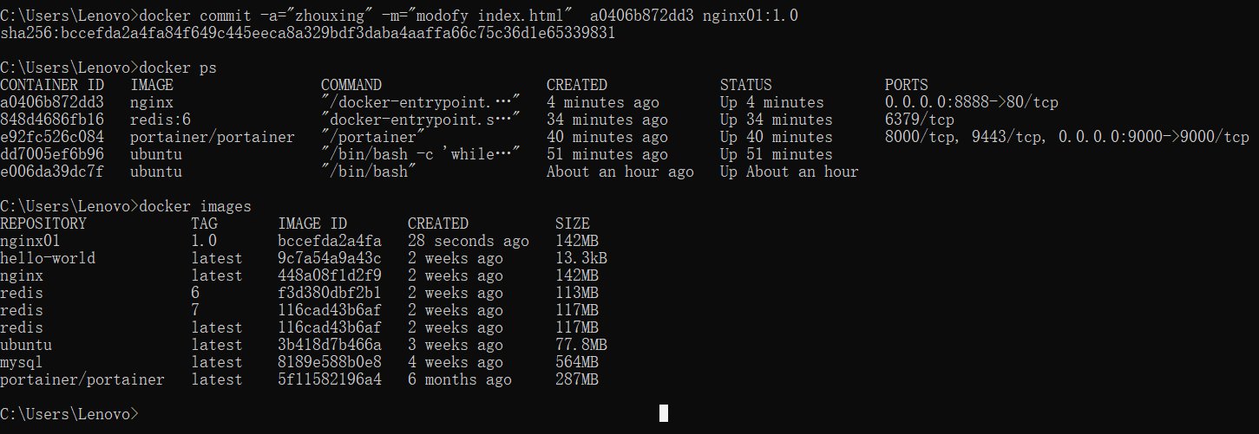Click container ID 848d4686fb16 in docker ps
The width and height of the screenshot is (1259, 434).
tap(52, 120)
